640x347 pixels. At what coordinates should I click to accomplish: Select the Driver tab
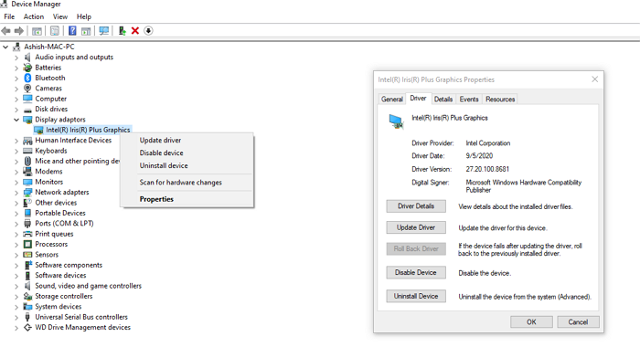tap(418, 99)
